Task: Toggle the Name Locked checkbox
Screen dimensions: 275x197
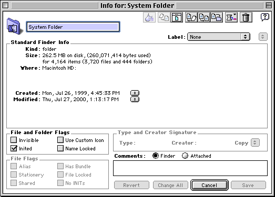Action: [60, 148]
